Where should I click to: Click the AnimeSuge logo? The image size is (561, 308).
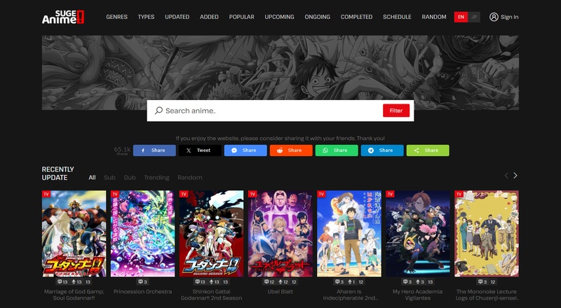(x=63, y=17)
